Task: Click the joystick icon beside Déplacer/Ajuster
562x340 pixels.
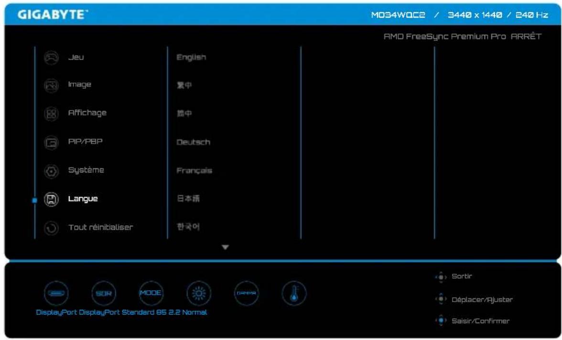Action: [441, 299]
